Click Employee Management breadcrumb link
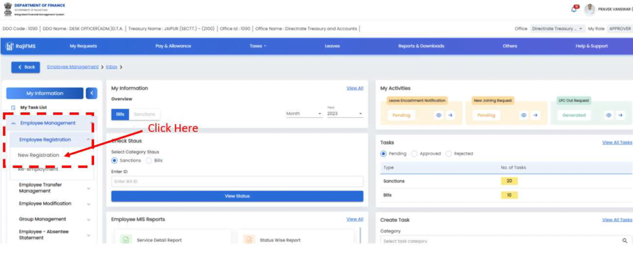 [x=73, y=67]
